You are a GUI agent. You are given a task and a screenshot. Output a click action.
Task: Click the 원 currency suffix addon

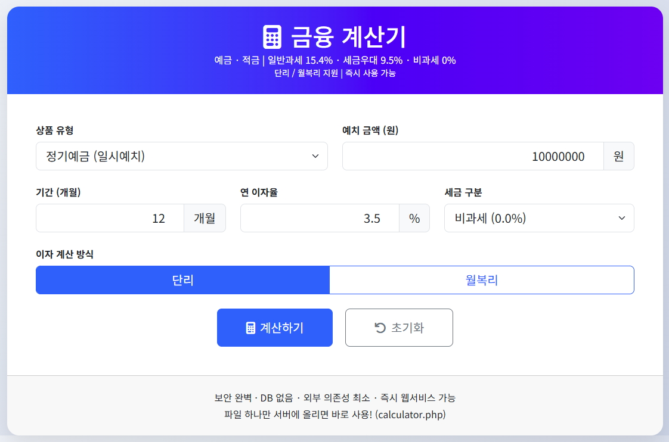tap(618, 156)
